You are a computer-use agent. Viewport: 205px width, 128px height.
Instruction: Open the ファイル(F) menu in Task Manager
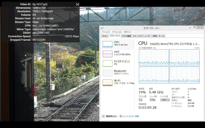(x=106, y=32)
